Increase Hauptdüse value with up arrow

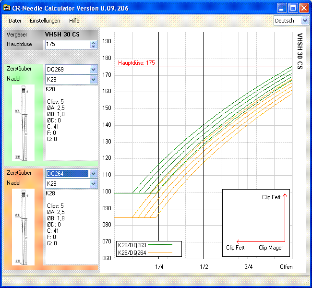click(94, 43)
